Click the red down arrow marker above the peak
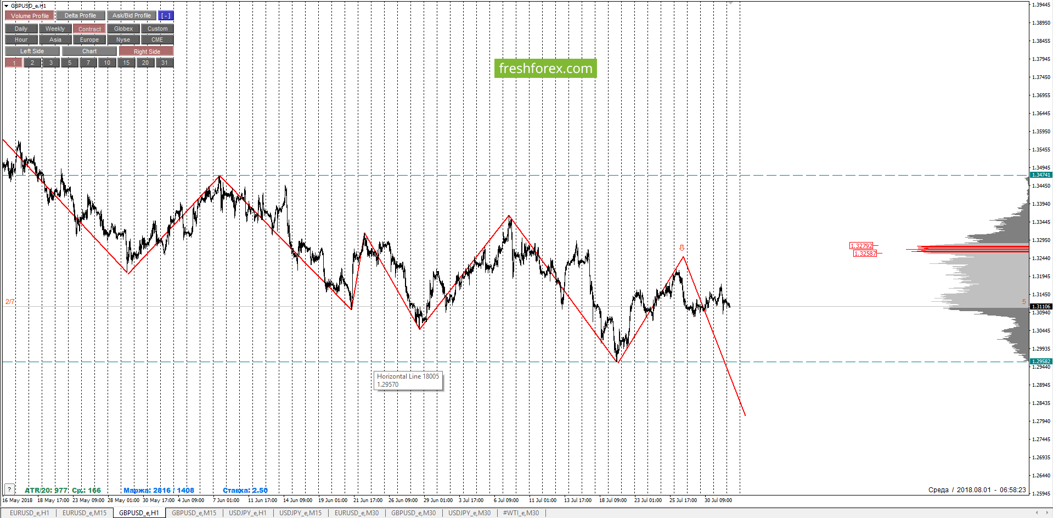This screenshot has width=1053, height=518. (x=682, y=247)
